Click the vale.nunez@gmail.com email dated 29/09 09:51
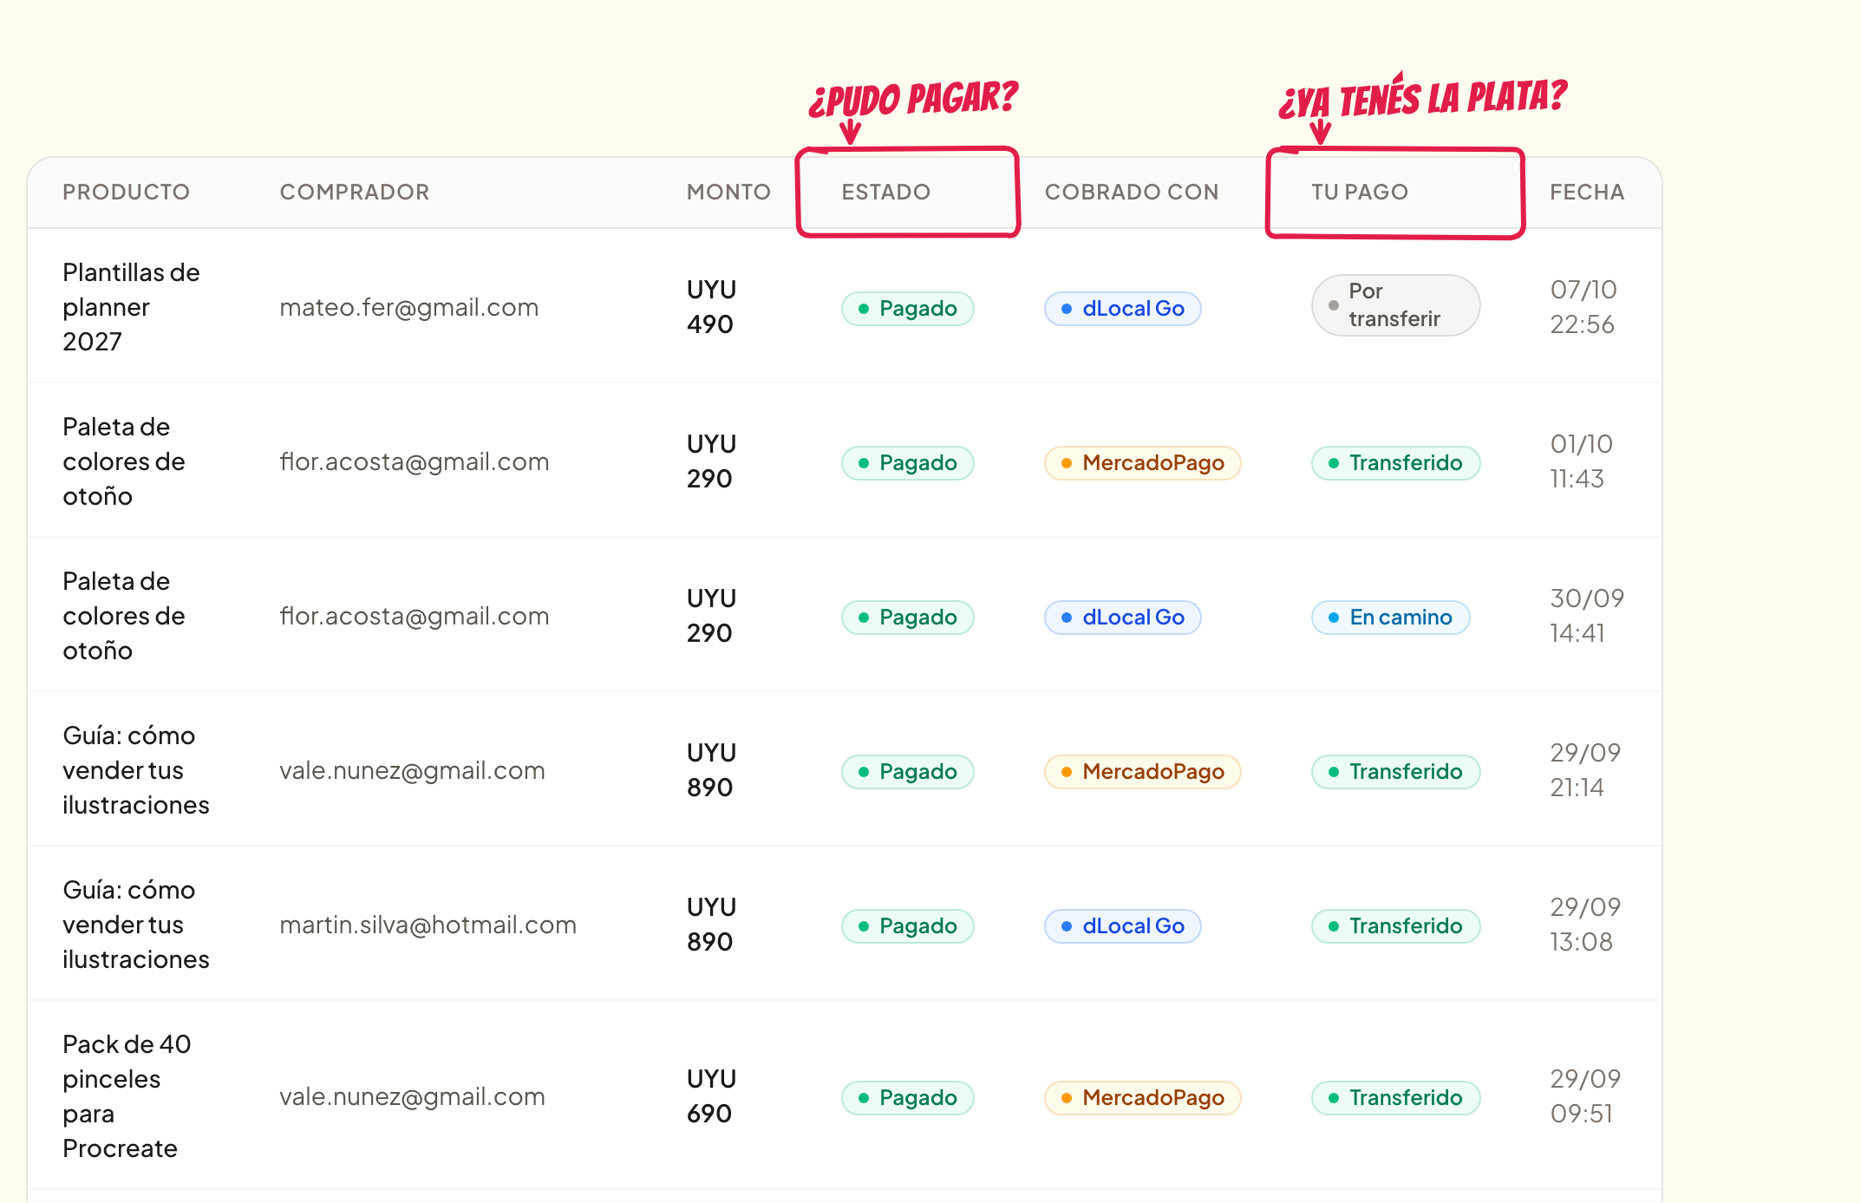Screen dimensions: 1861x1203 [x=412, y=1096]
